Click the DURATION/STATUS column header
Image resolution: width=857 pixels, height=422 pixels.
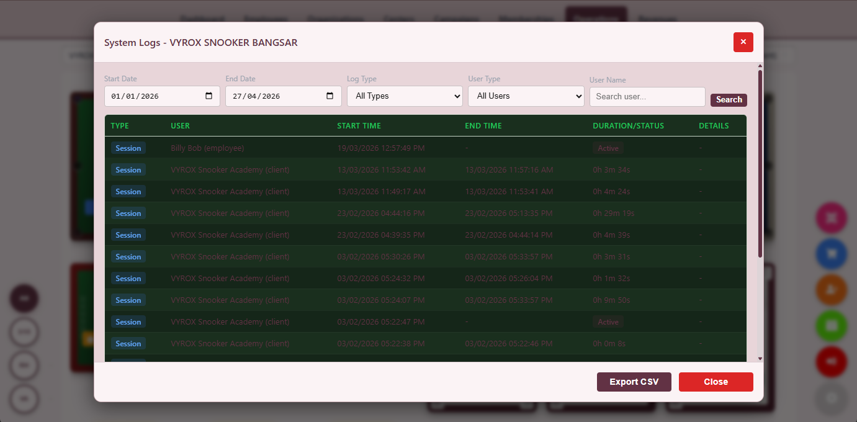[x=628, y=126]
